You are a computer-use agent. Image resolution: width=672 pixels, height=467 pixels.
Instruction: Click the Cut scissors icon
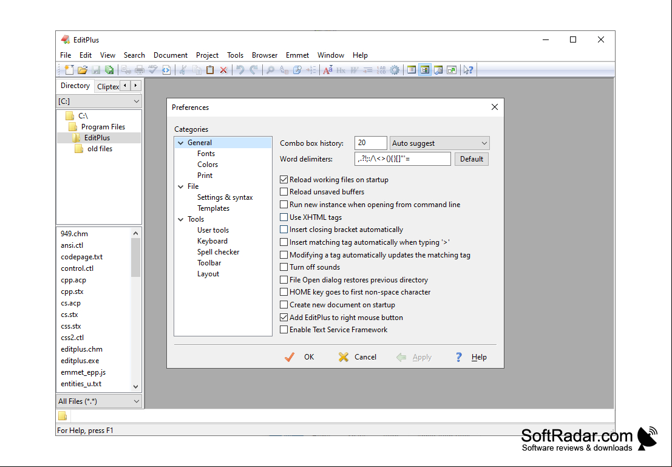pos(183,70)
